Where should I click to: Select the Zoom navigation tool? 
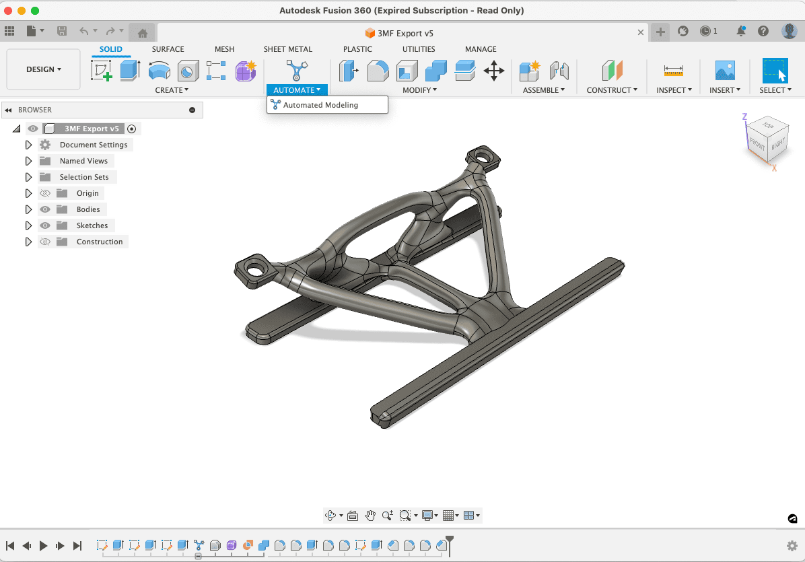pyautogui.click(x=388, y=516)
